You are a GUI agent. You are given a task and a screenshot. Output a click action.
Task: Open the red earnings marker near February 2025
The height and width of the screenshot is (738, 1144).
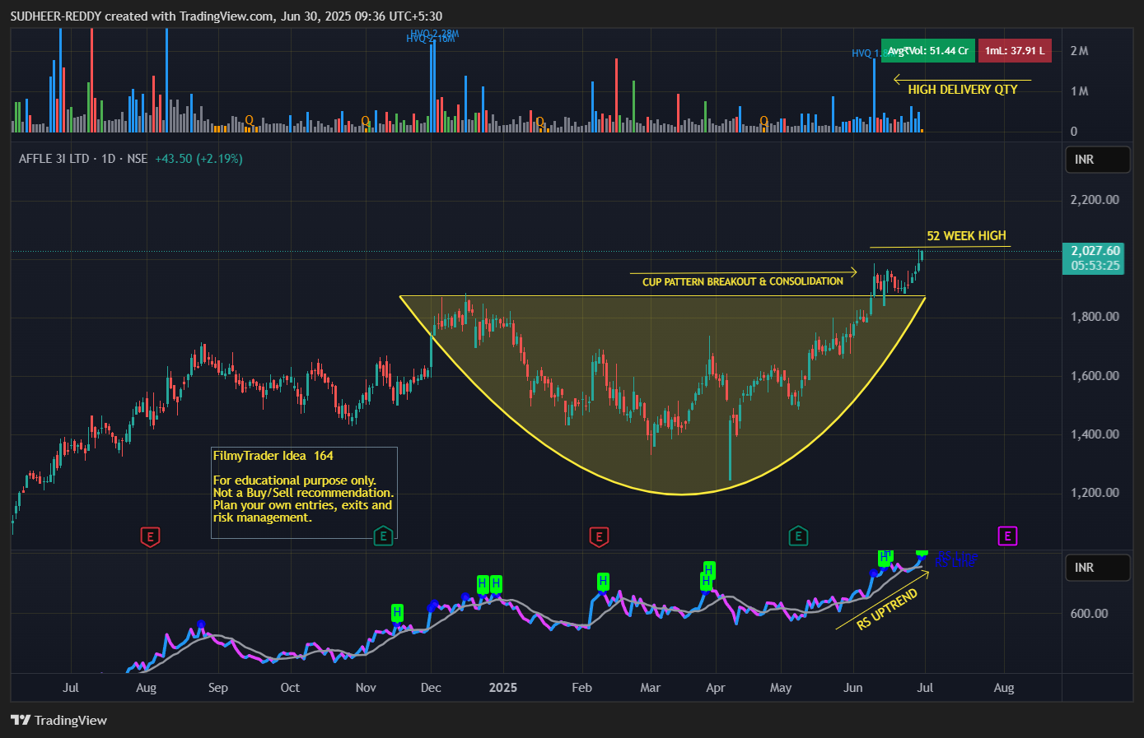click(599, 536)
